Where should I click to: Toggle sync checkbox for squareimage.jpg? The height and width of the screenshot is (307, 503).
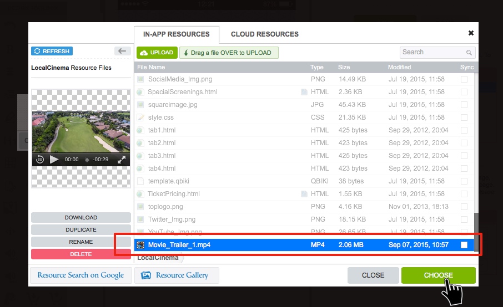pos(464,105)
